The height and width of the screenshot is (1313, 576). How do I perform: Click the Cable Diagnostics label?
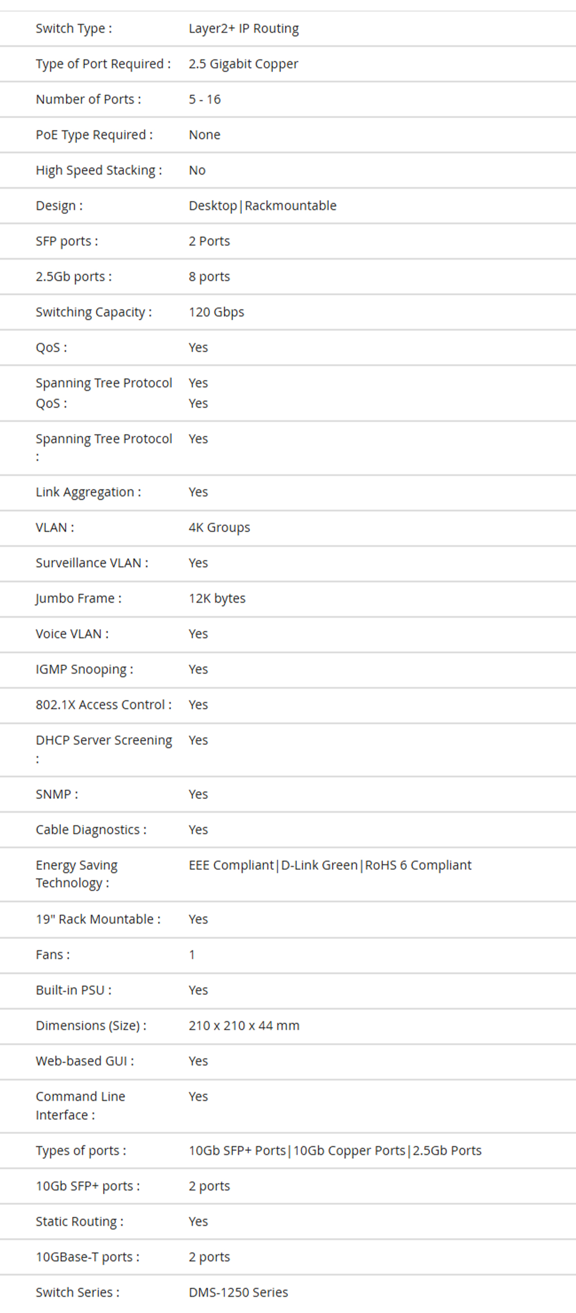pos(91,830)
